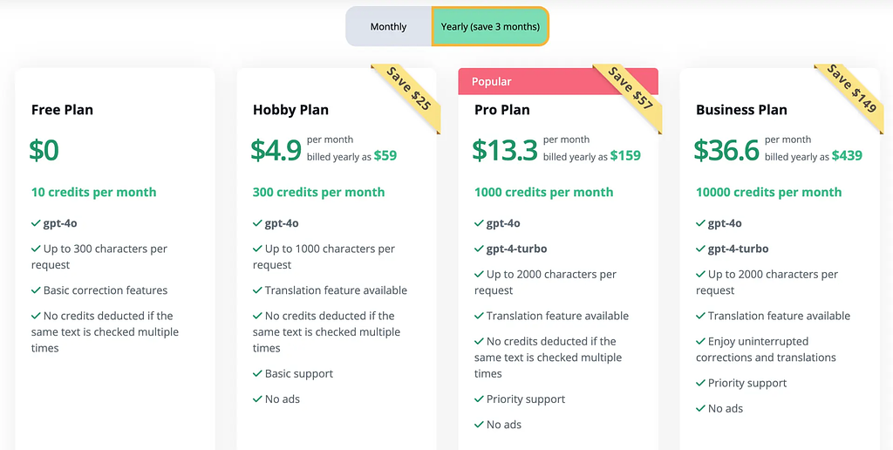This screenshot has width=893, height=450.
Task: Click the checkmark next to Basic correction features
Action: tap(36, 290)
